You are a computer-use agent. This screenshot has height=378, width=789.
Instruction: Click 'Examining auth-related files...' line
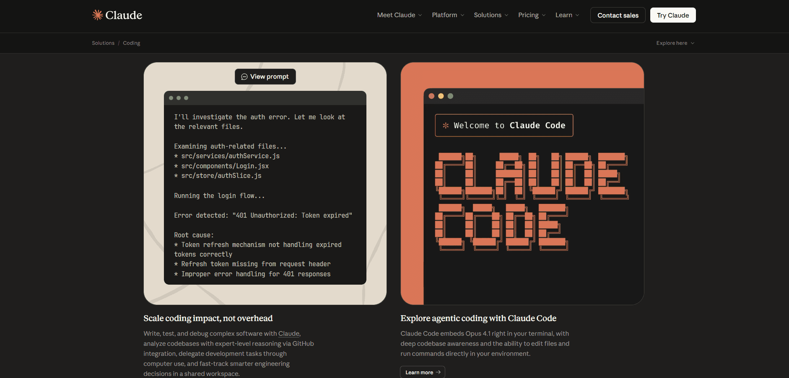pos(230,147)
